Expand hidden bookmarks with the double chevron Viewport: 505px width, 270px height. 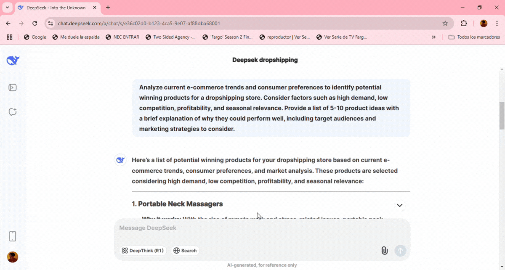tap(433, 37)
